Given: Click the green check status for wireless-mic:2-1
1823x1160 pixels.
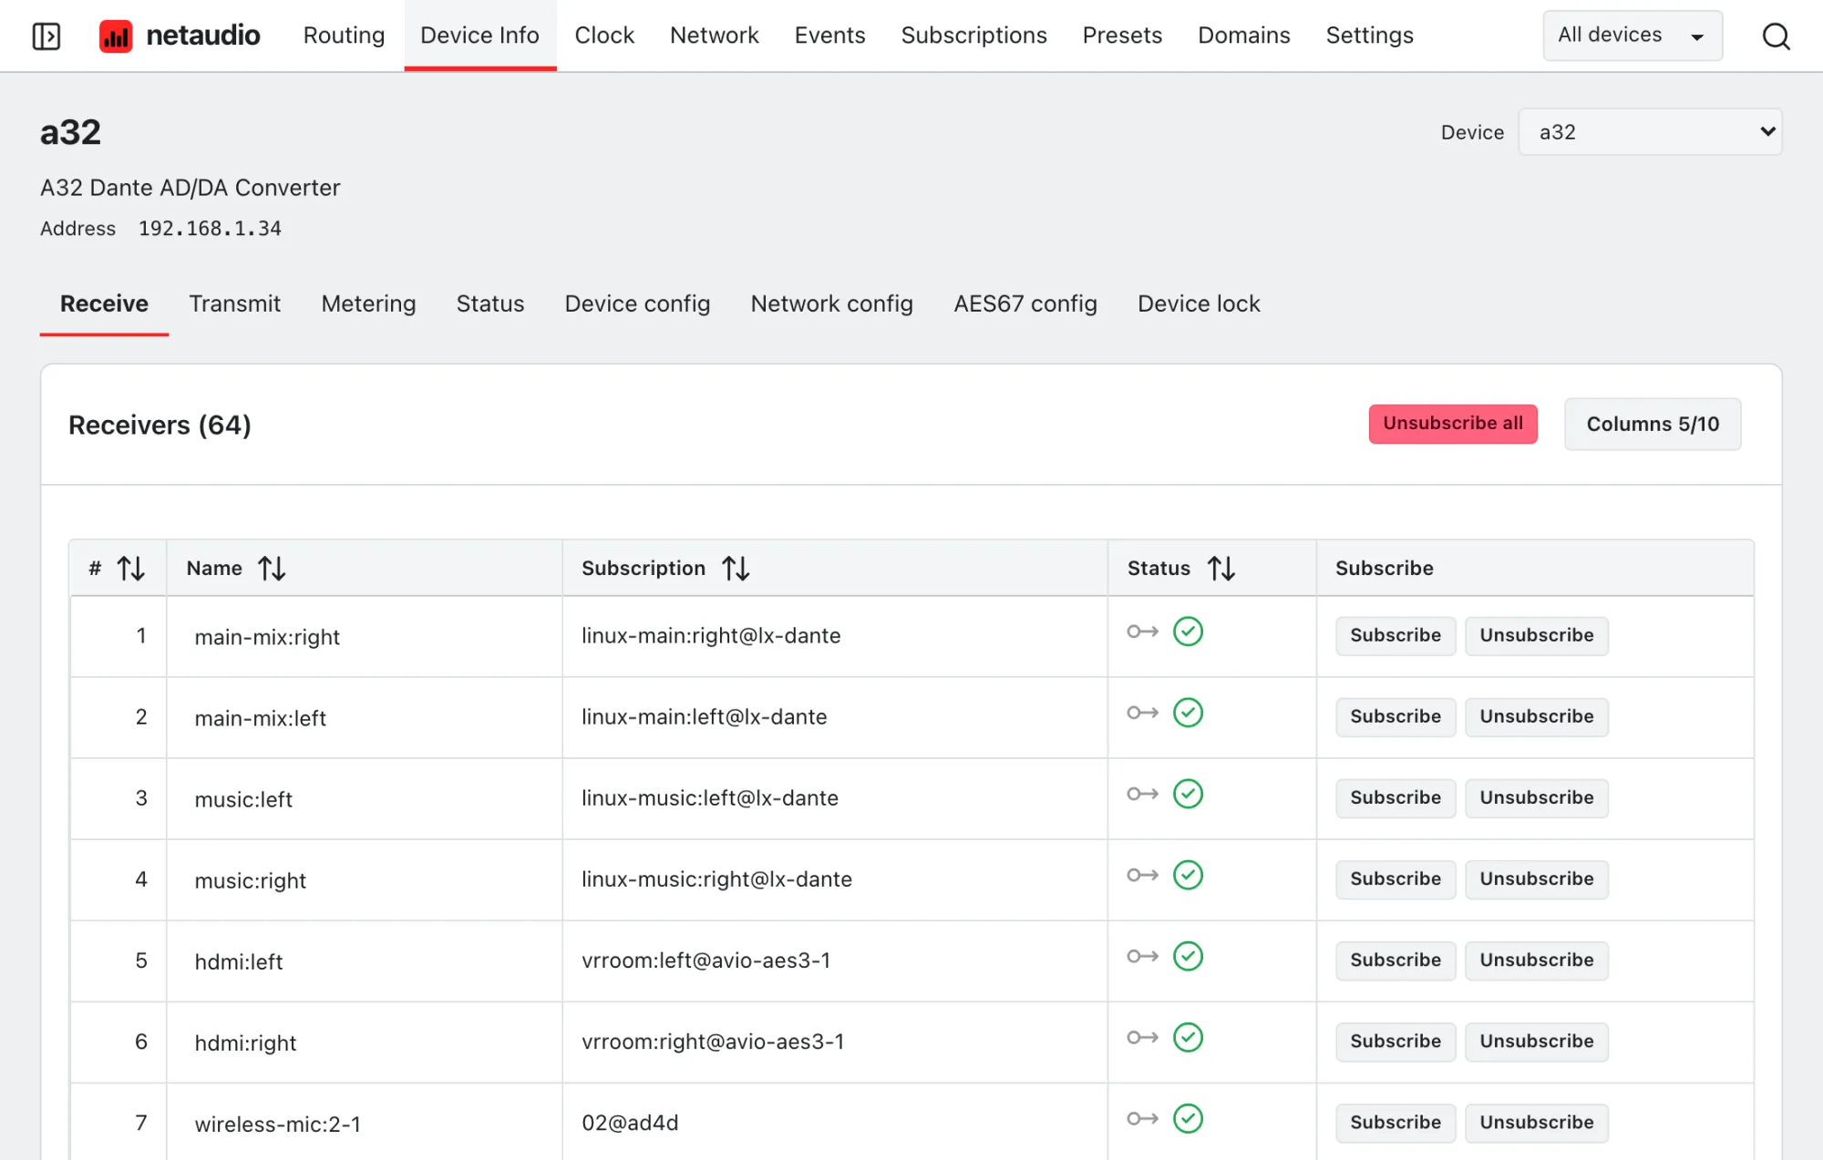Looking at the screenshot, I should pos(1188,1118).
